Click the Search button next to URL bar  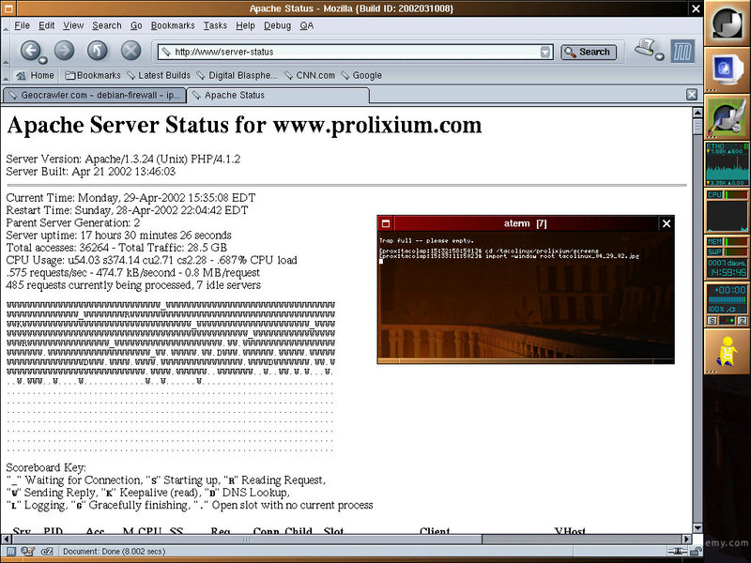[589, 52]
